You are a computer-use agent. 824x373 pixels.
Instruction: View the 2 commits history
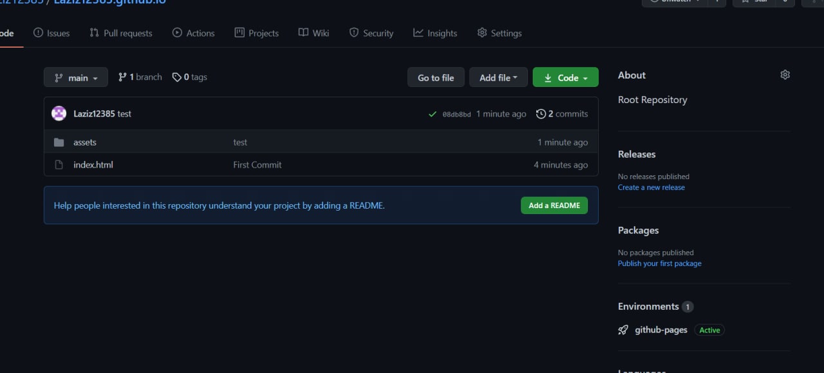click(x=562, y=113)
